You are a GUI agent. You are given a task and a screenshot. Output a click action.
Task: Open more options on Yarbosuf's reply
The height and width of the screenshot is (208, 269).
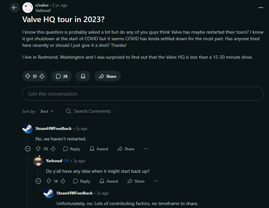(156, 181)
